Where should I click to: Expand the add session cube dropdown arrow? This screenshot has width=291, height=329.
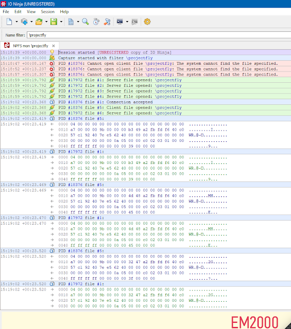pyautogui.click(x=31, y=22)
